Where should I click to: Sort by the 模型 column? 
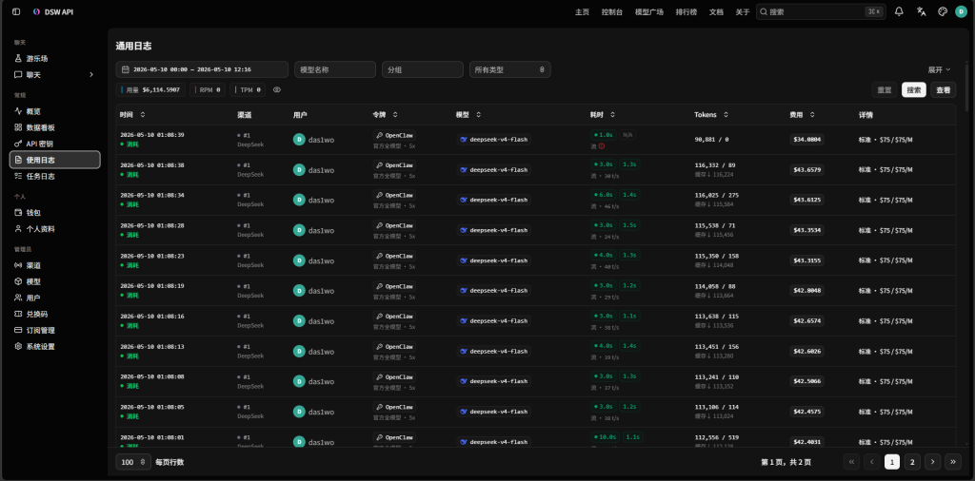pos(468,115)
